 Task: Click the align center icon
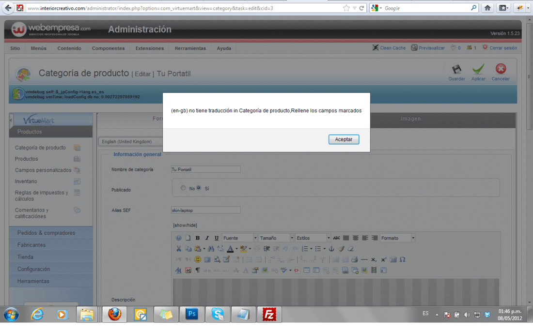click(356, 238)
